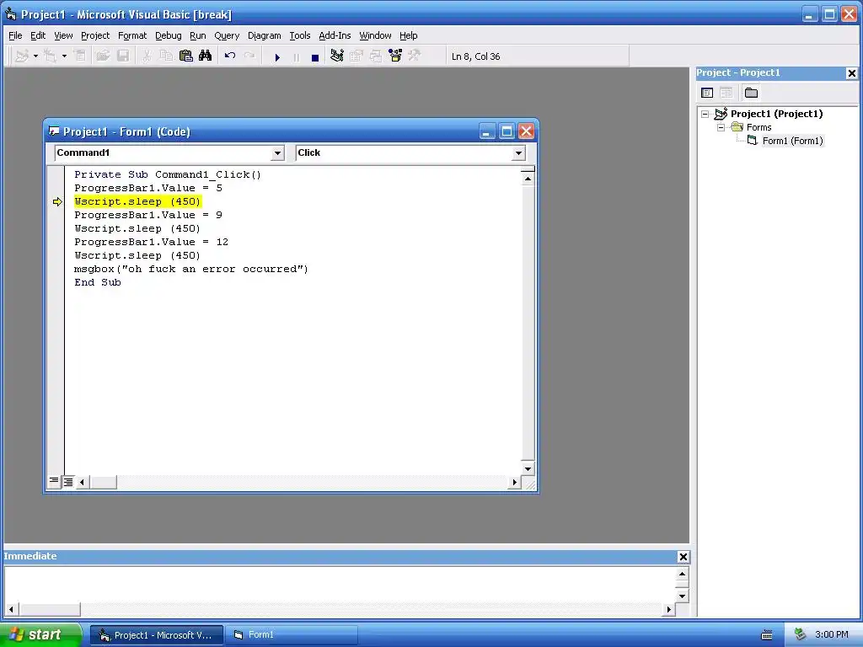Click the Add Form toolbar icon
Screen dimensions: 863x647
point(50,56)
